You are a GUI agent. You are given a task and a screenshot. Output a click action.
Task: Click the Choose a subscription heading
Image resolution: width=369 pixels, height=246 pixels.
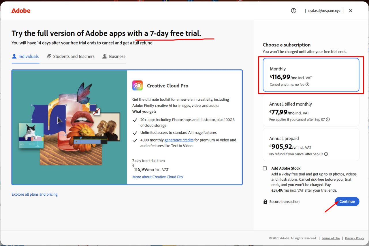point(287,45)
